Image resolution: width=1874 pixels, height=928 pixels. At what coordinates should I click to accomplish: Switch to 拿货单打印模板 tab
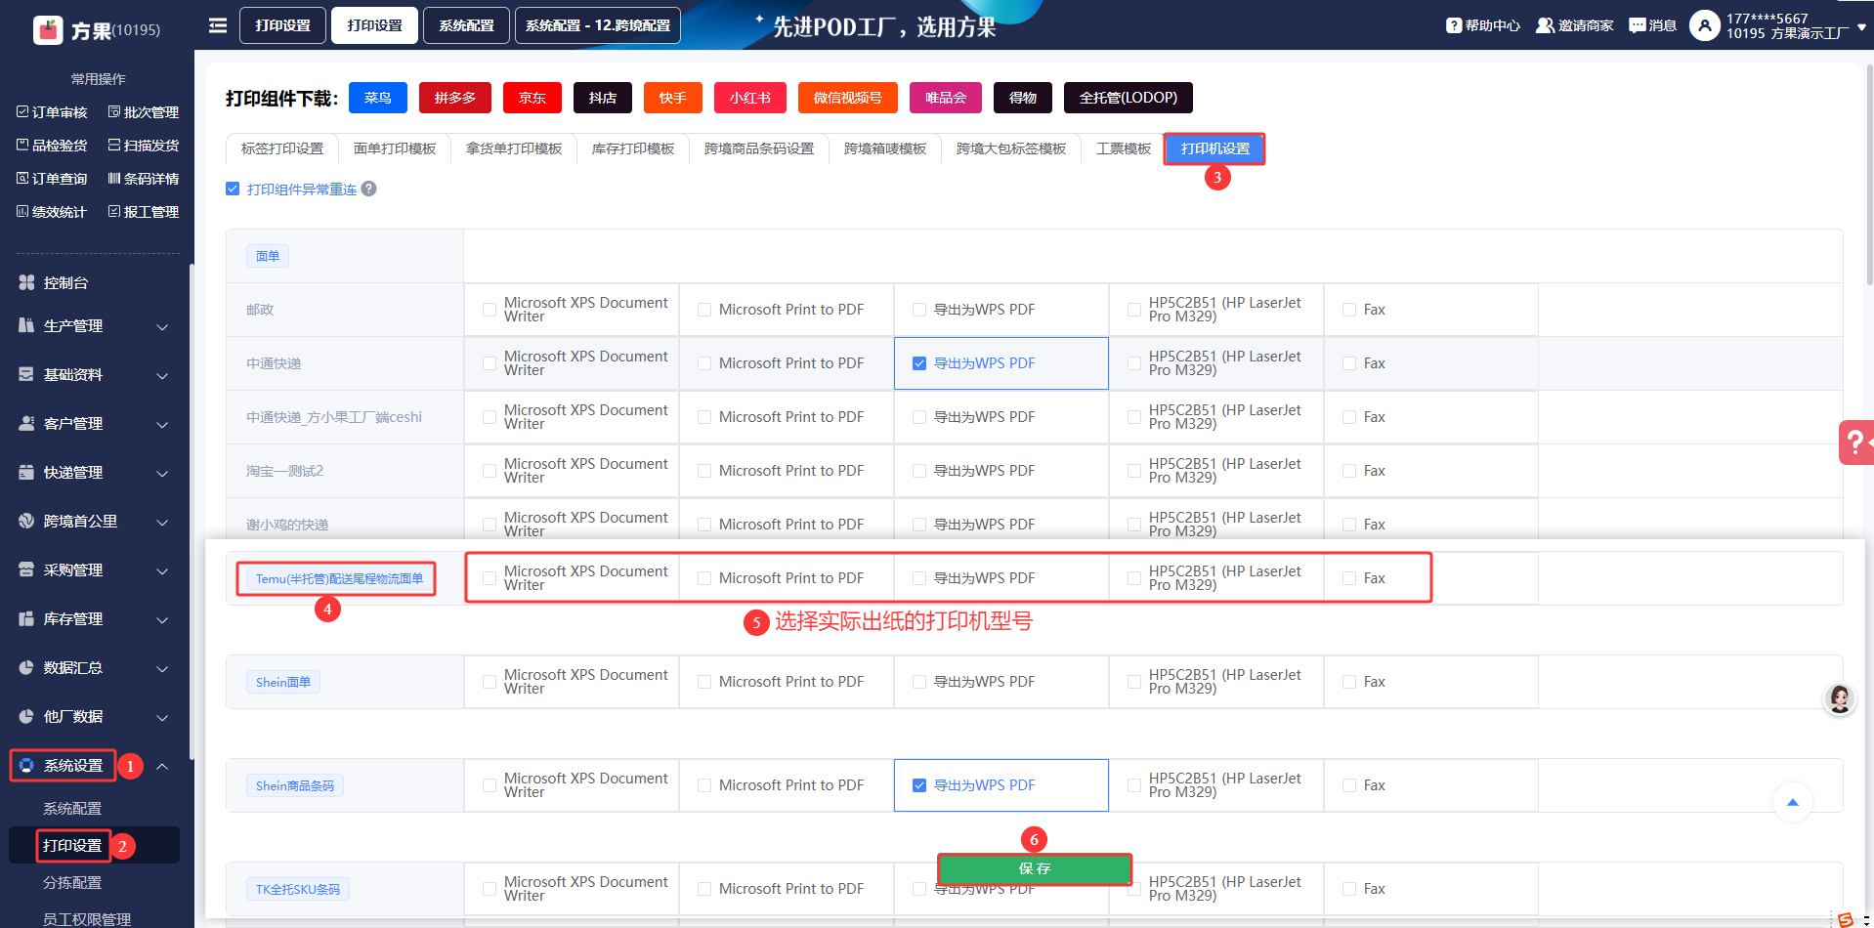[x=514, y=148]
